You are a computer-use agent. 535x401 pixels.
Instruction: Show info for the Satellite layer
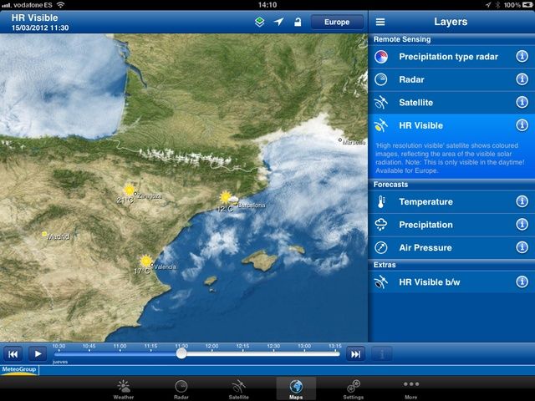coord(522,102)
